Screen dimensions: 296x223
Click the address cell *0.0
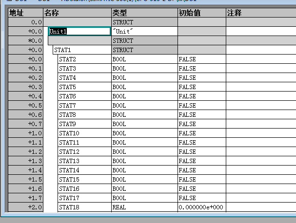point(26,40)
